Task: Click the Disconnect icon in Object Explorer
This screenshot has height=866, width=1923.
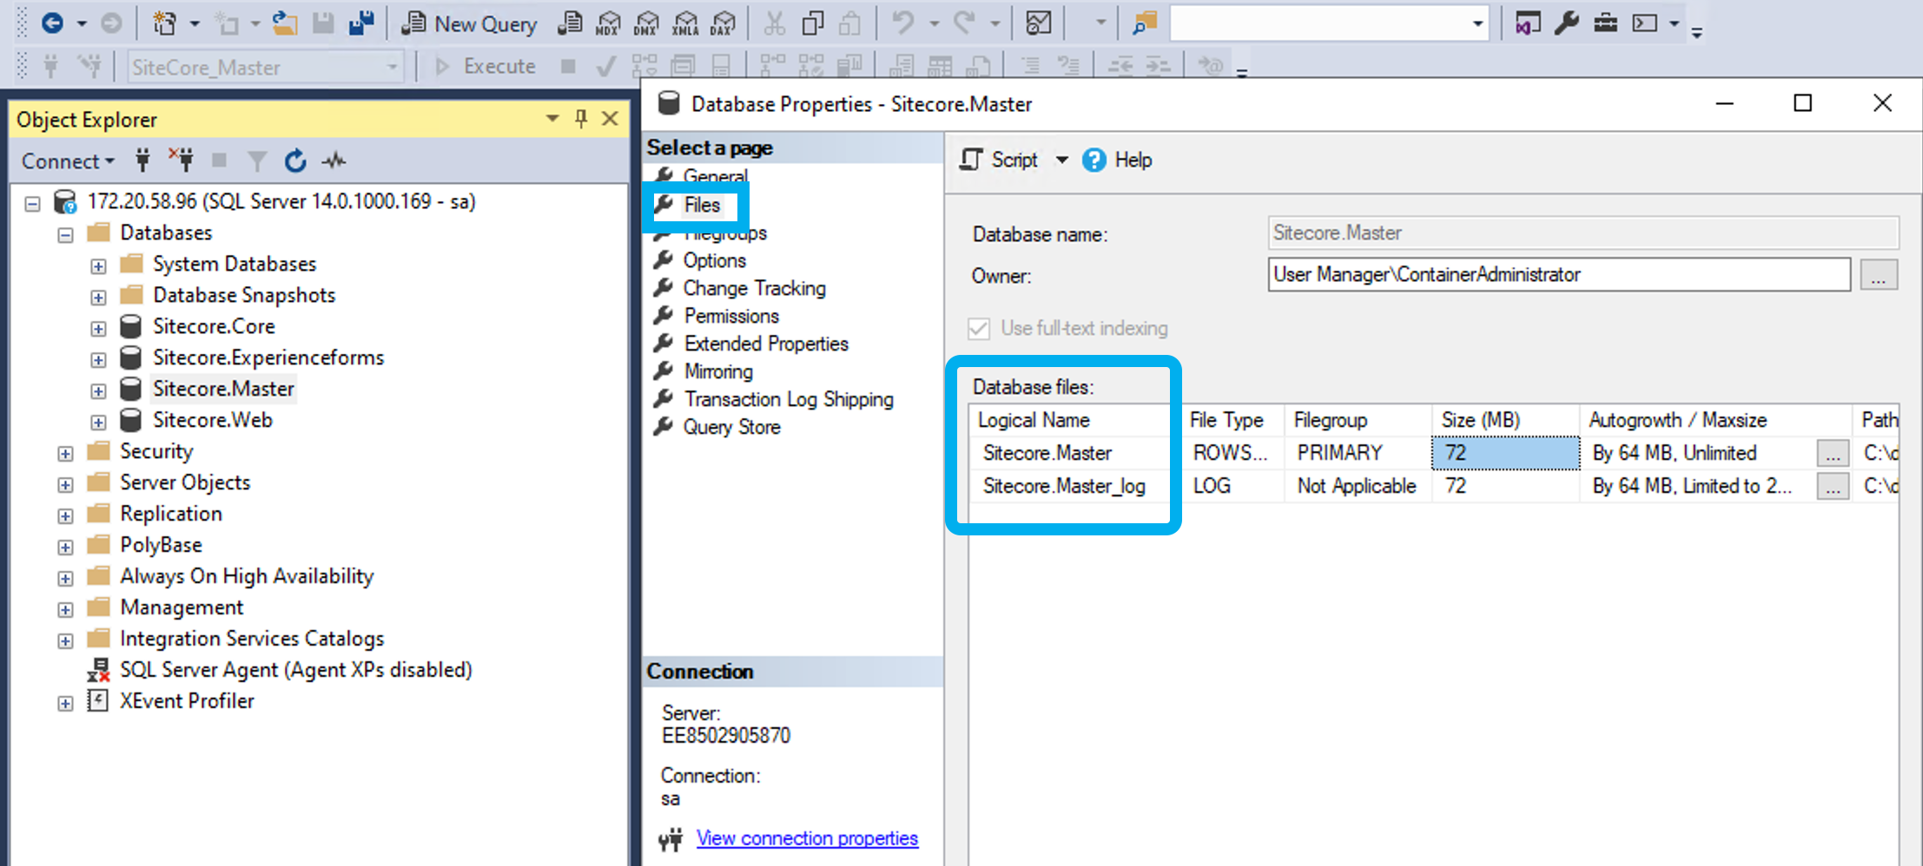Action: pyautogui.click(x=181, y=161)
